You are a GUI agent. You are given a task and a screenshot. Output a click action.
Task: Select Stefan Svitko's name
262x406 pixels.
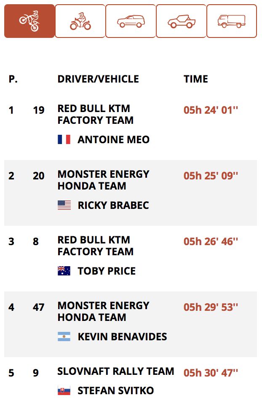click(x=116, y=391)
